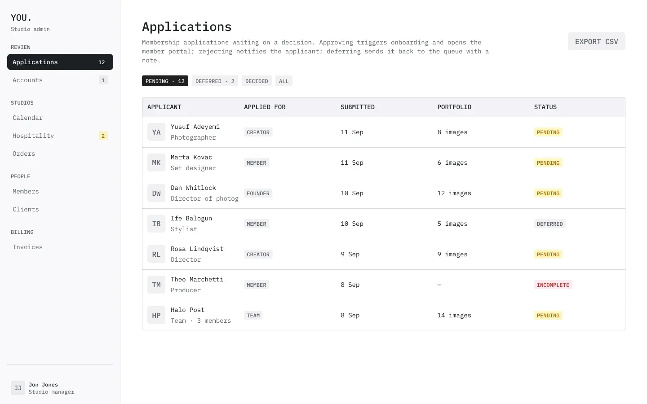Image resolution: width=647 pixels, height=404 pixels.
Task: Click the Incomplete status badge for Theo Marchetti
Action: coord(553,285)
